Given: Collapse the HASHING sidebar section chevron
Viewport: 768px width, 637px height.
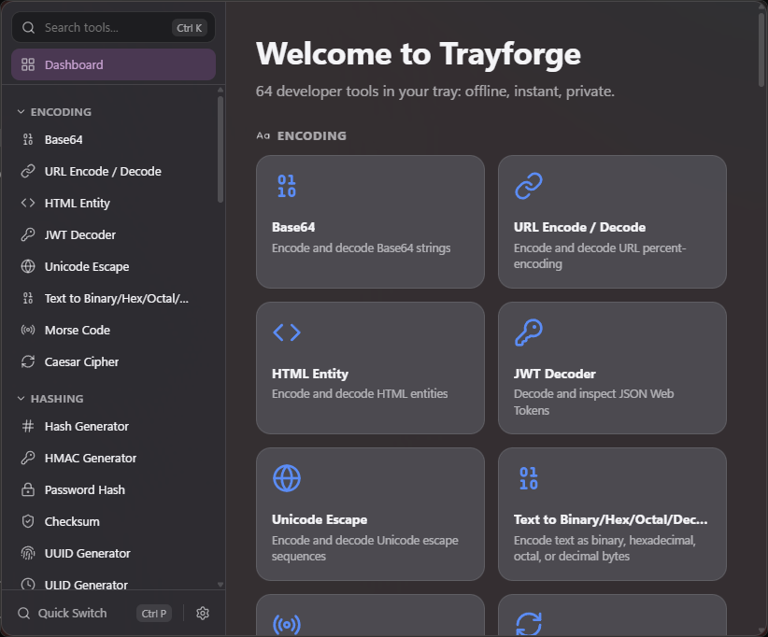Looking at the screenshot, I should tap(21, 399).
